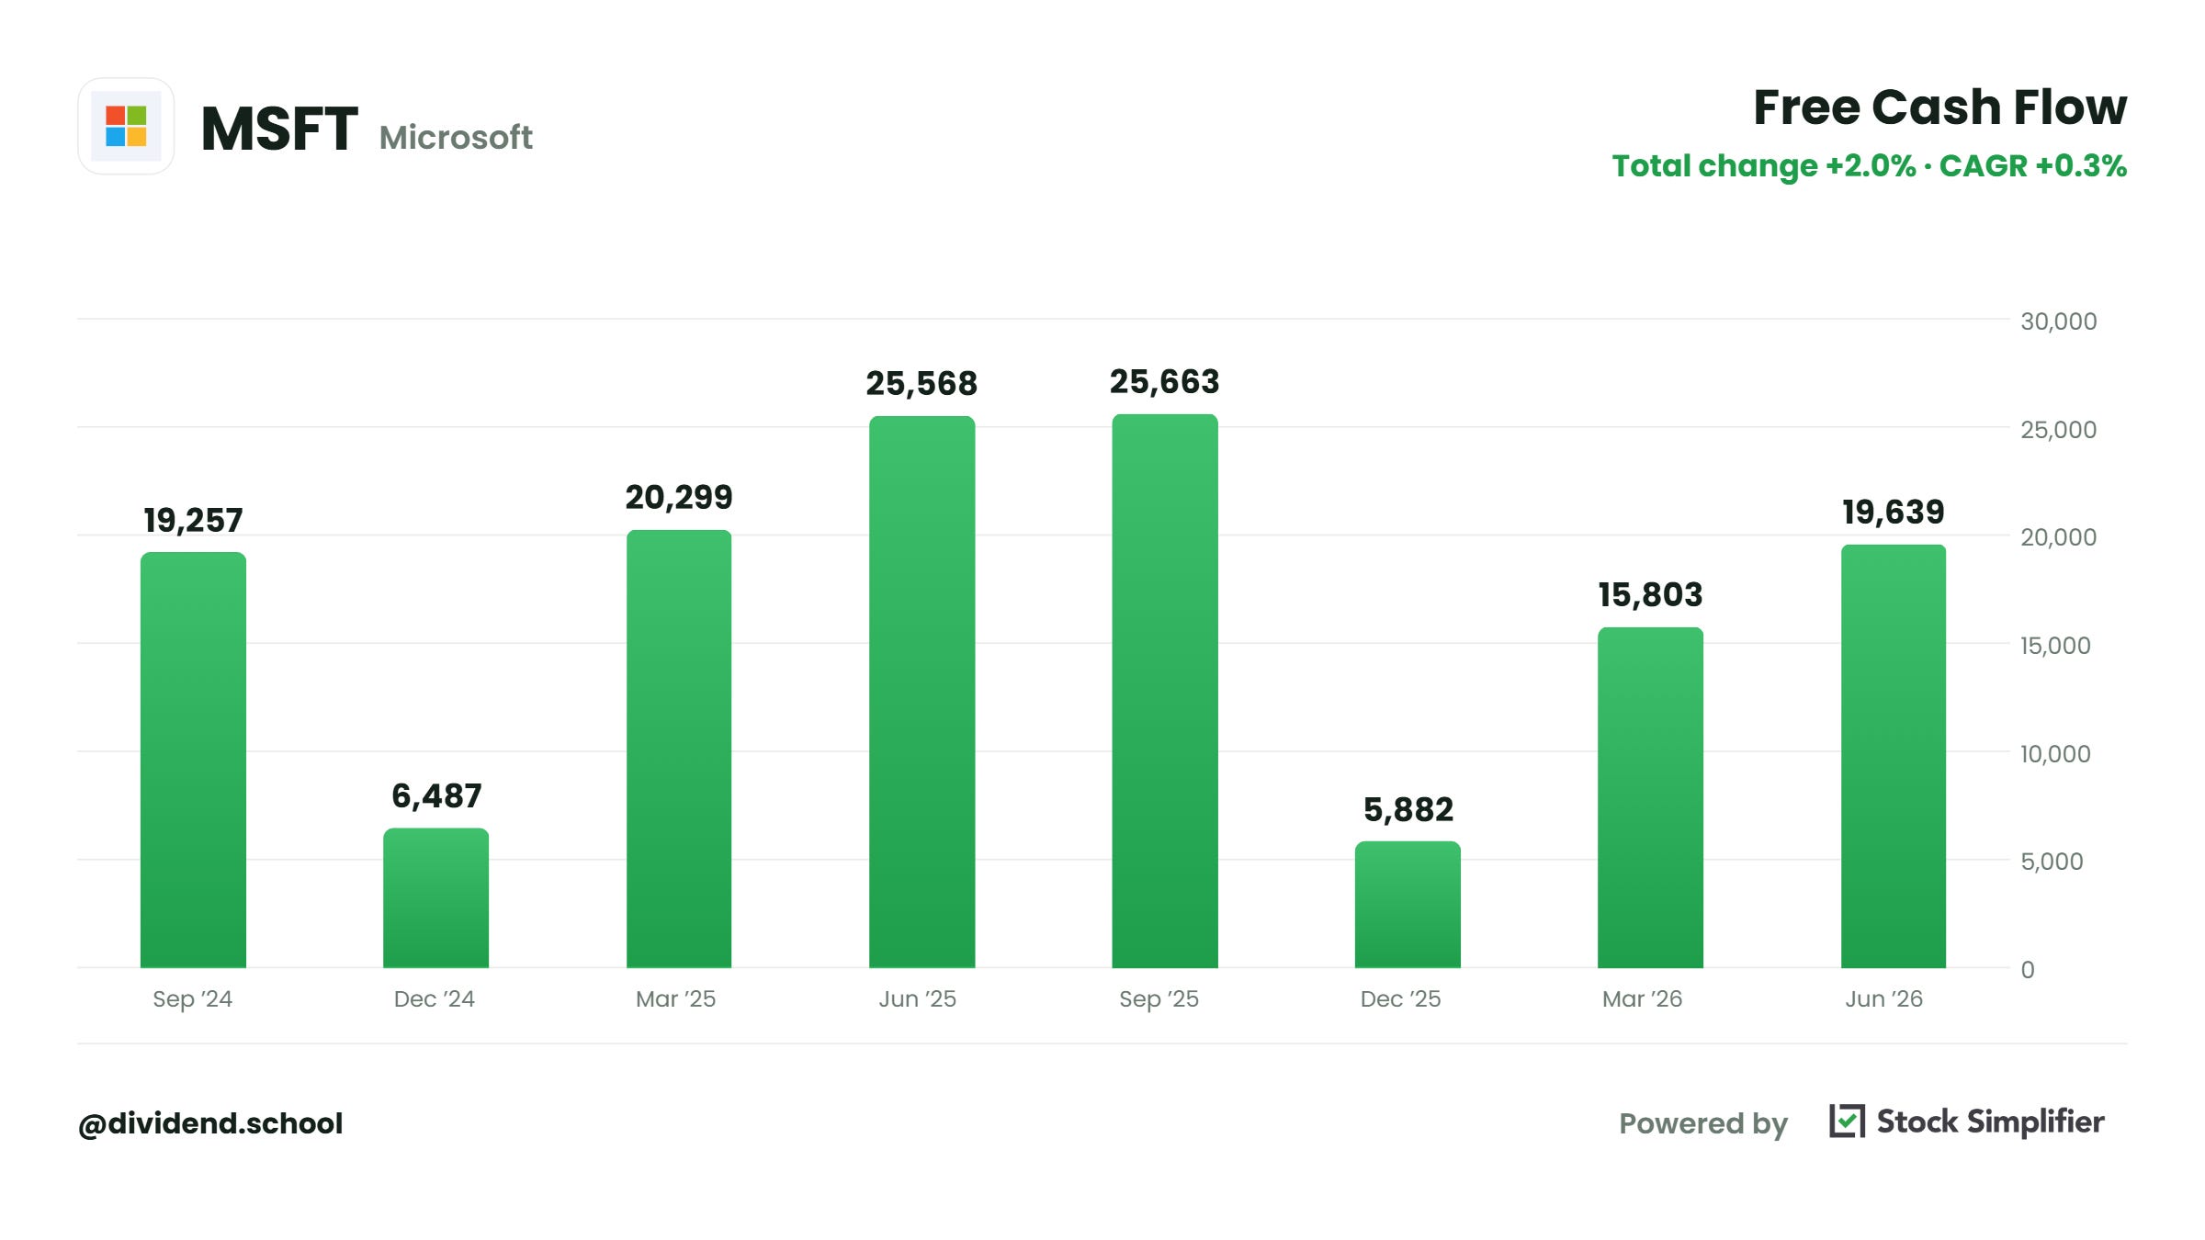Click the Free Cash Flow title

pyautogui.click(x=1939, y=107)
